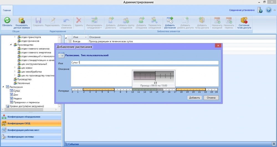Image resolution: width=277 pixels, height=147 pixels.
Task: Click Добавить должность icon
Action: click(111, 20)
